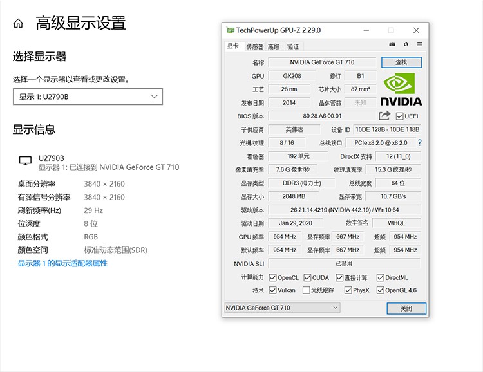The image size is (483, 372).
Task: Click the home icon beside 高级显示设置
Action: pyautogui.click(x=18, y=23)
